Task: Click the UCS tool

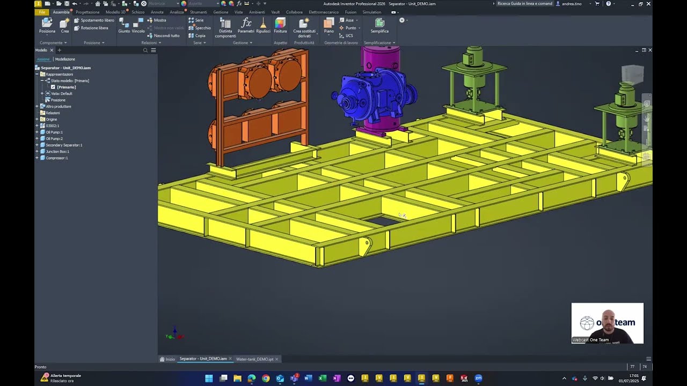Action: click(x=346, y=35)
